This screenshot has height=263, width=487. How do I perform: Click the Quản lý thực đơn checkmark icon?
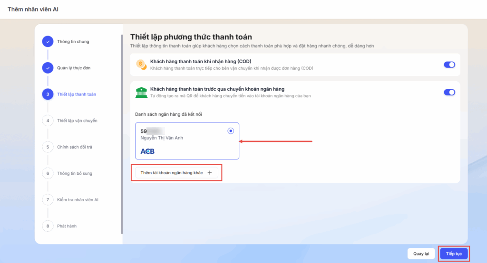[48, 68]
